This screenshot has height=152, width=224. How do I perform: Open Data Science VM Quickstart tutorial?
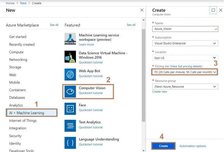(91, 62)
